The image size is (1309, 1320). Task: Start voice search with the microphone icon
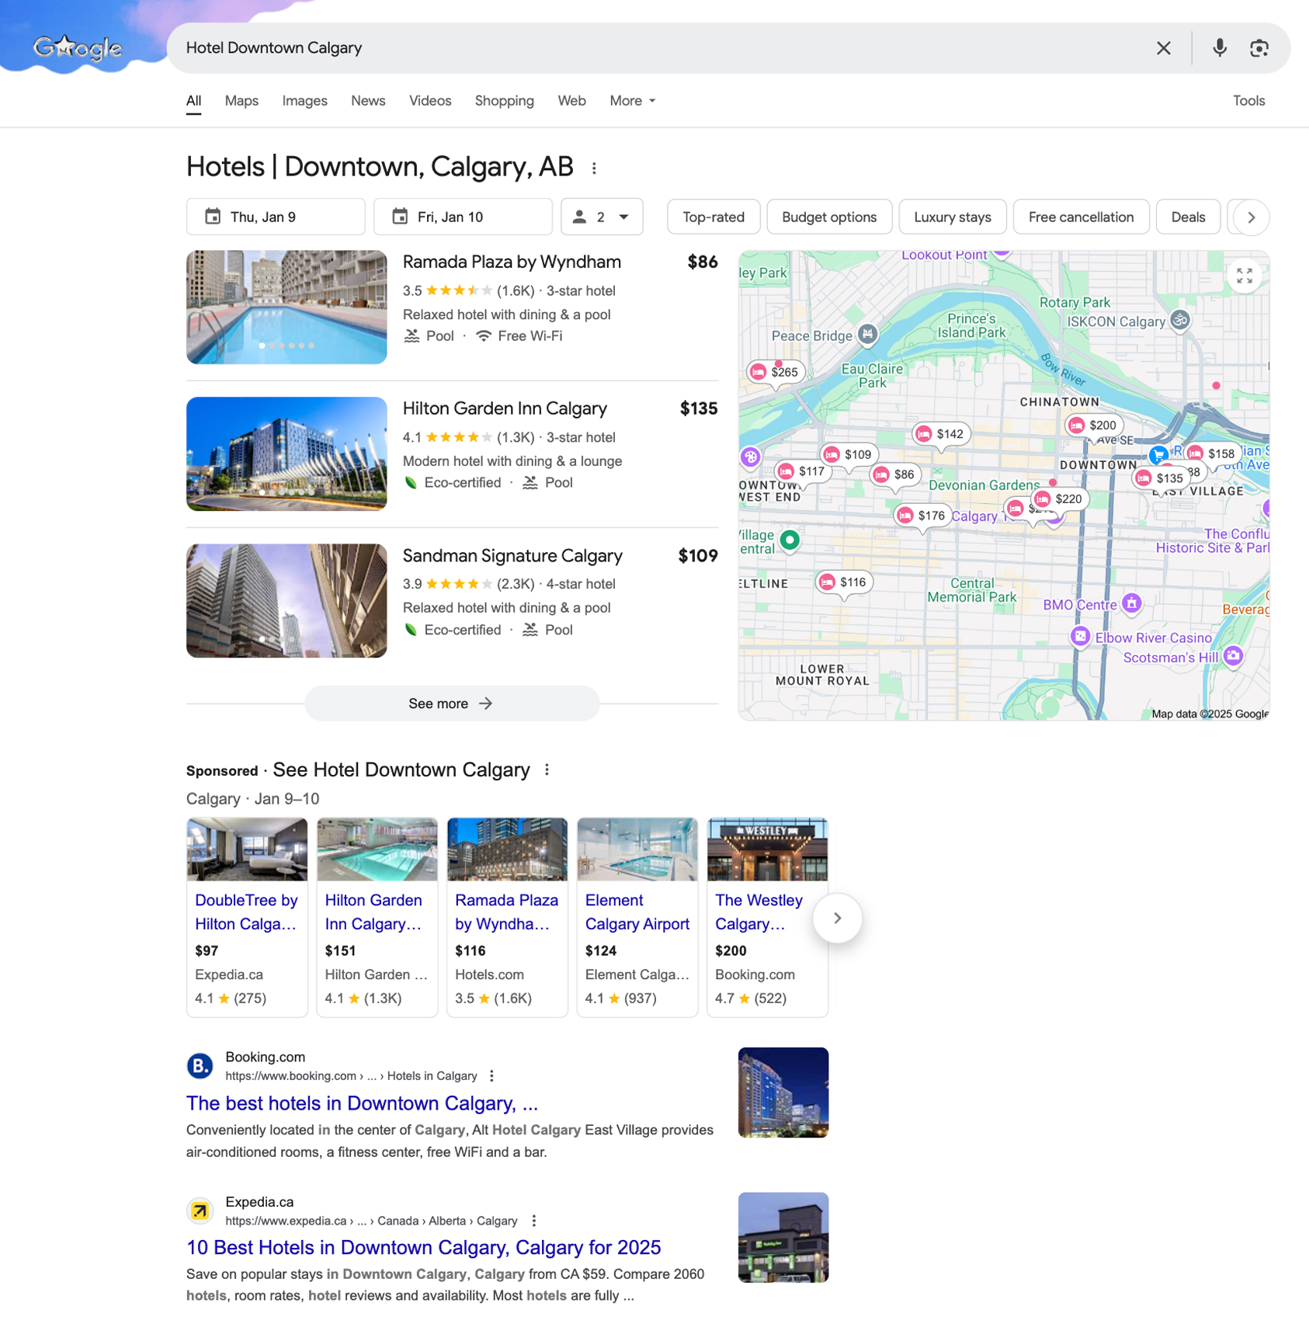1219,48
